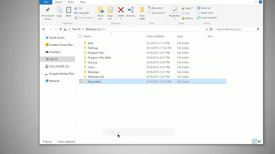The height and width of the screenshot is (154, 275).
Task: Click the Edit ribbon option
Action: (x=185, y=13)
